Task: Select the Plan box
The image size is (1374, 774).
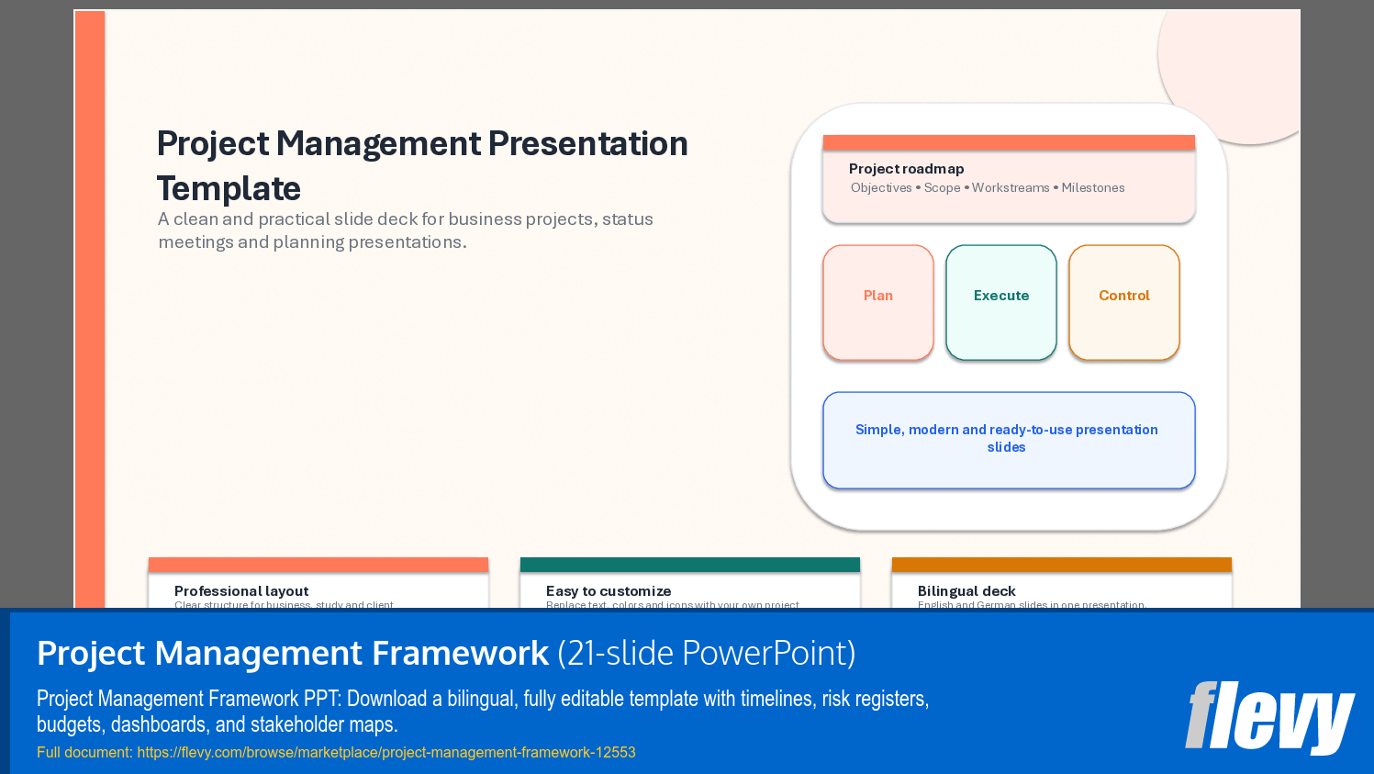Action: click(878, 302)
